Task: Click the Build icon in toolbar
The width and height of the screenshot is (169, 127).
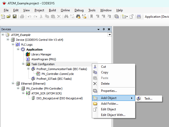Action: (139, 16)
